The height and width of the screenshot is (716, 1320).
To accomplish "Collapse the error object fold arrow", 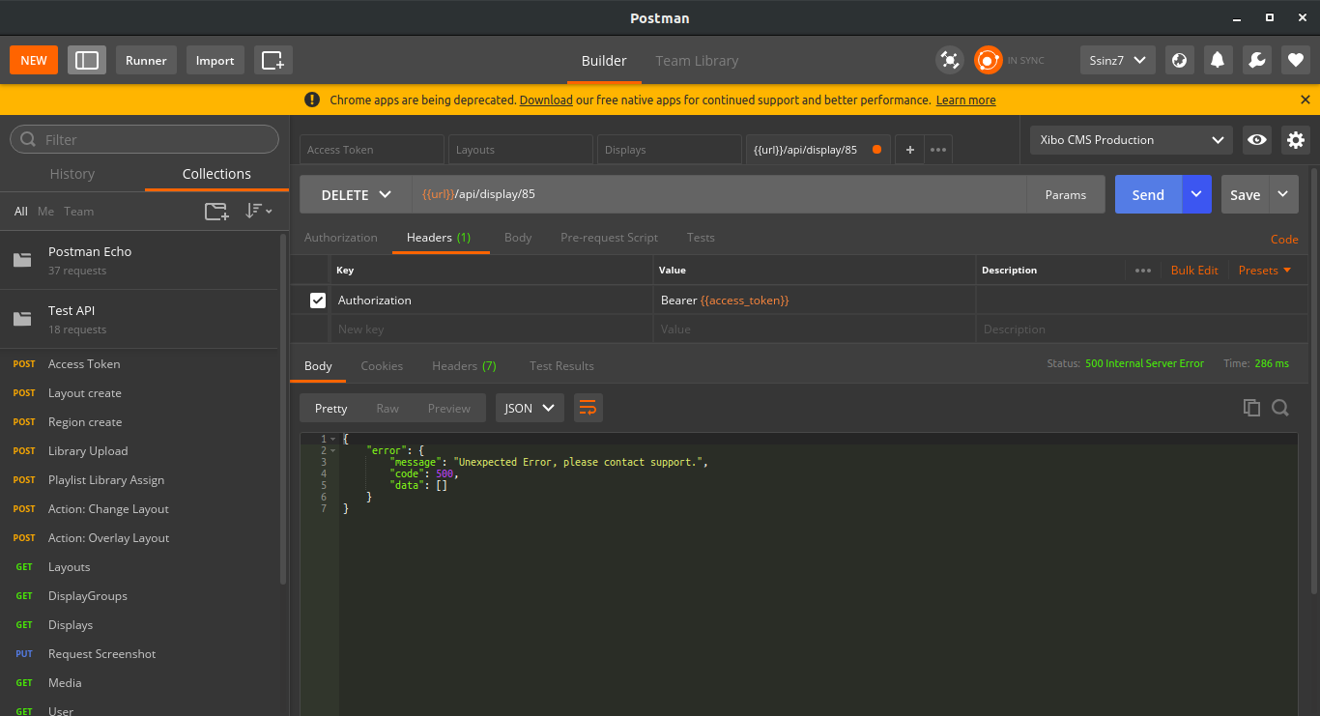I will point(333,450).
